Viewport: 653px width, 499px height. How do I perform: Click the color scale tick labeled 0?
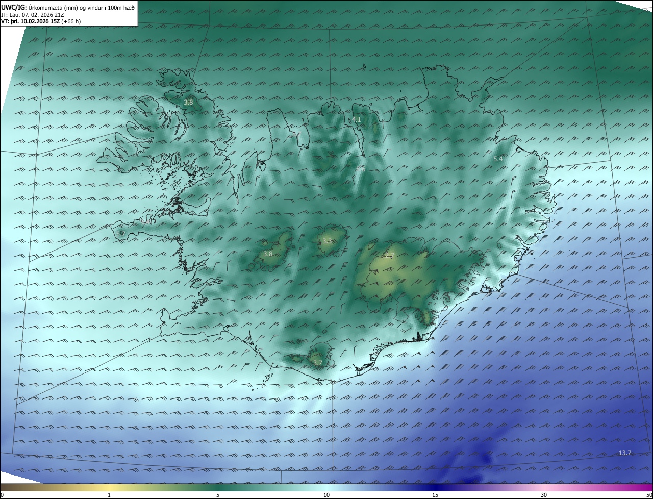[x=2, y=495]
